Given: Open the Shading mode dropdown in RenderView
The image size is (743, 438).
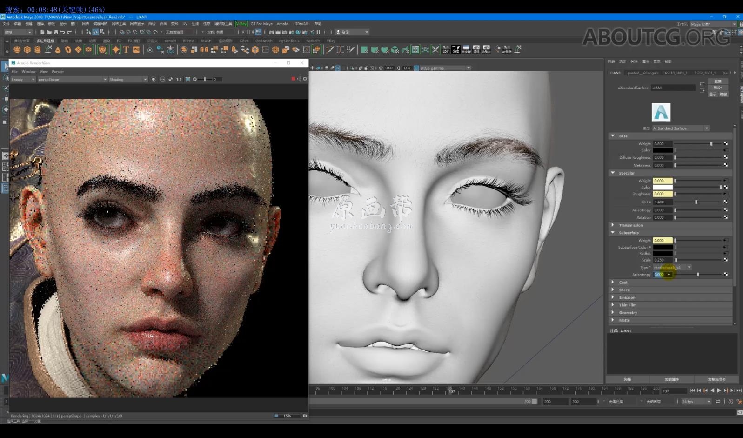Looking at the screenshot, I should tap(128, 79).
